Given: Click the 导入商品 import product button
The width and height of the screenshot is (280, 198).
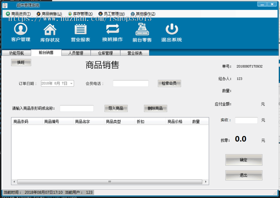Looking at the screenshot, I should pyautogui.click(x=115, y=108).
